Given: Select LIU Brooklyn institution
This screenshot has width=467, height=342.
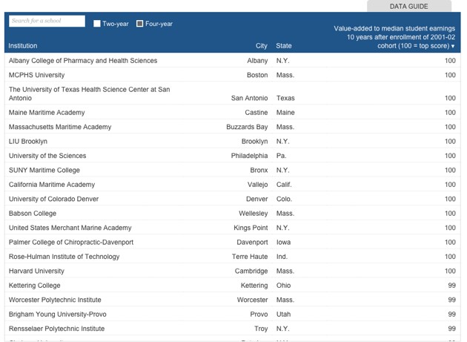Looking at the screenshot, I should tap(28, 142).
